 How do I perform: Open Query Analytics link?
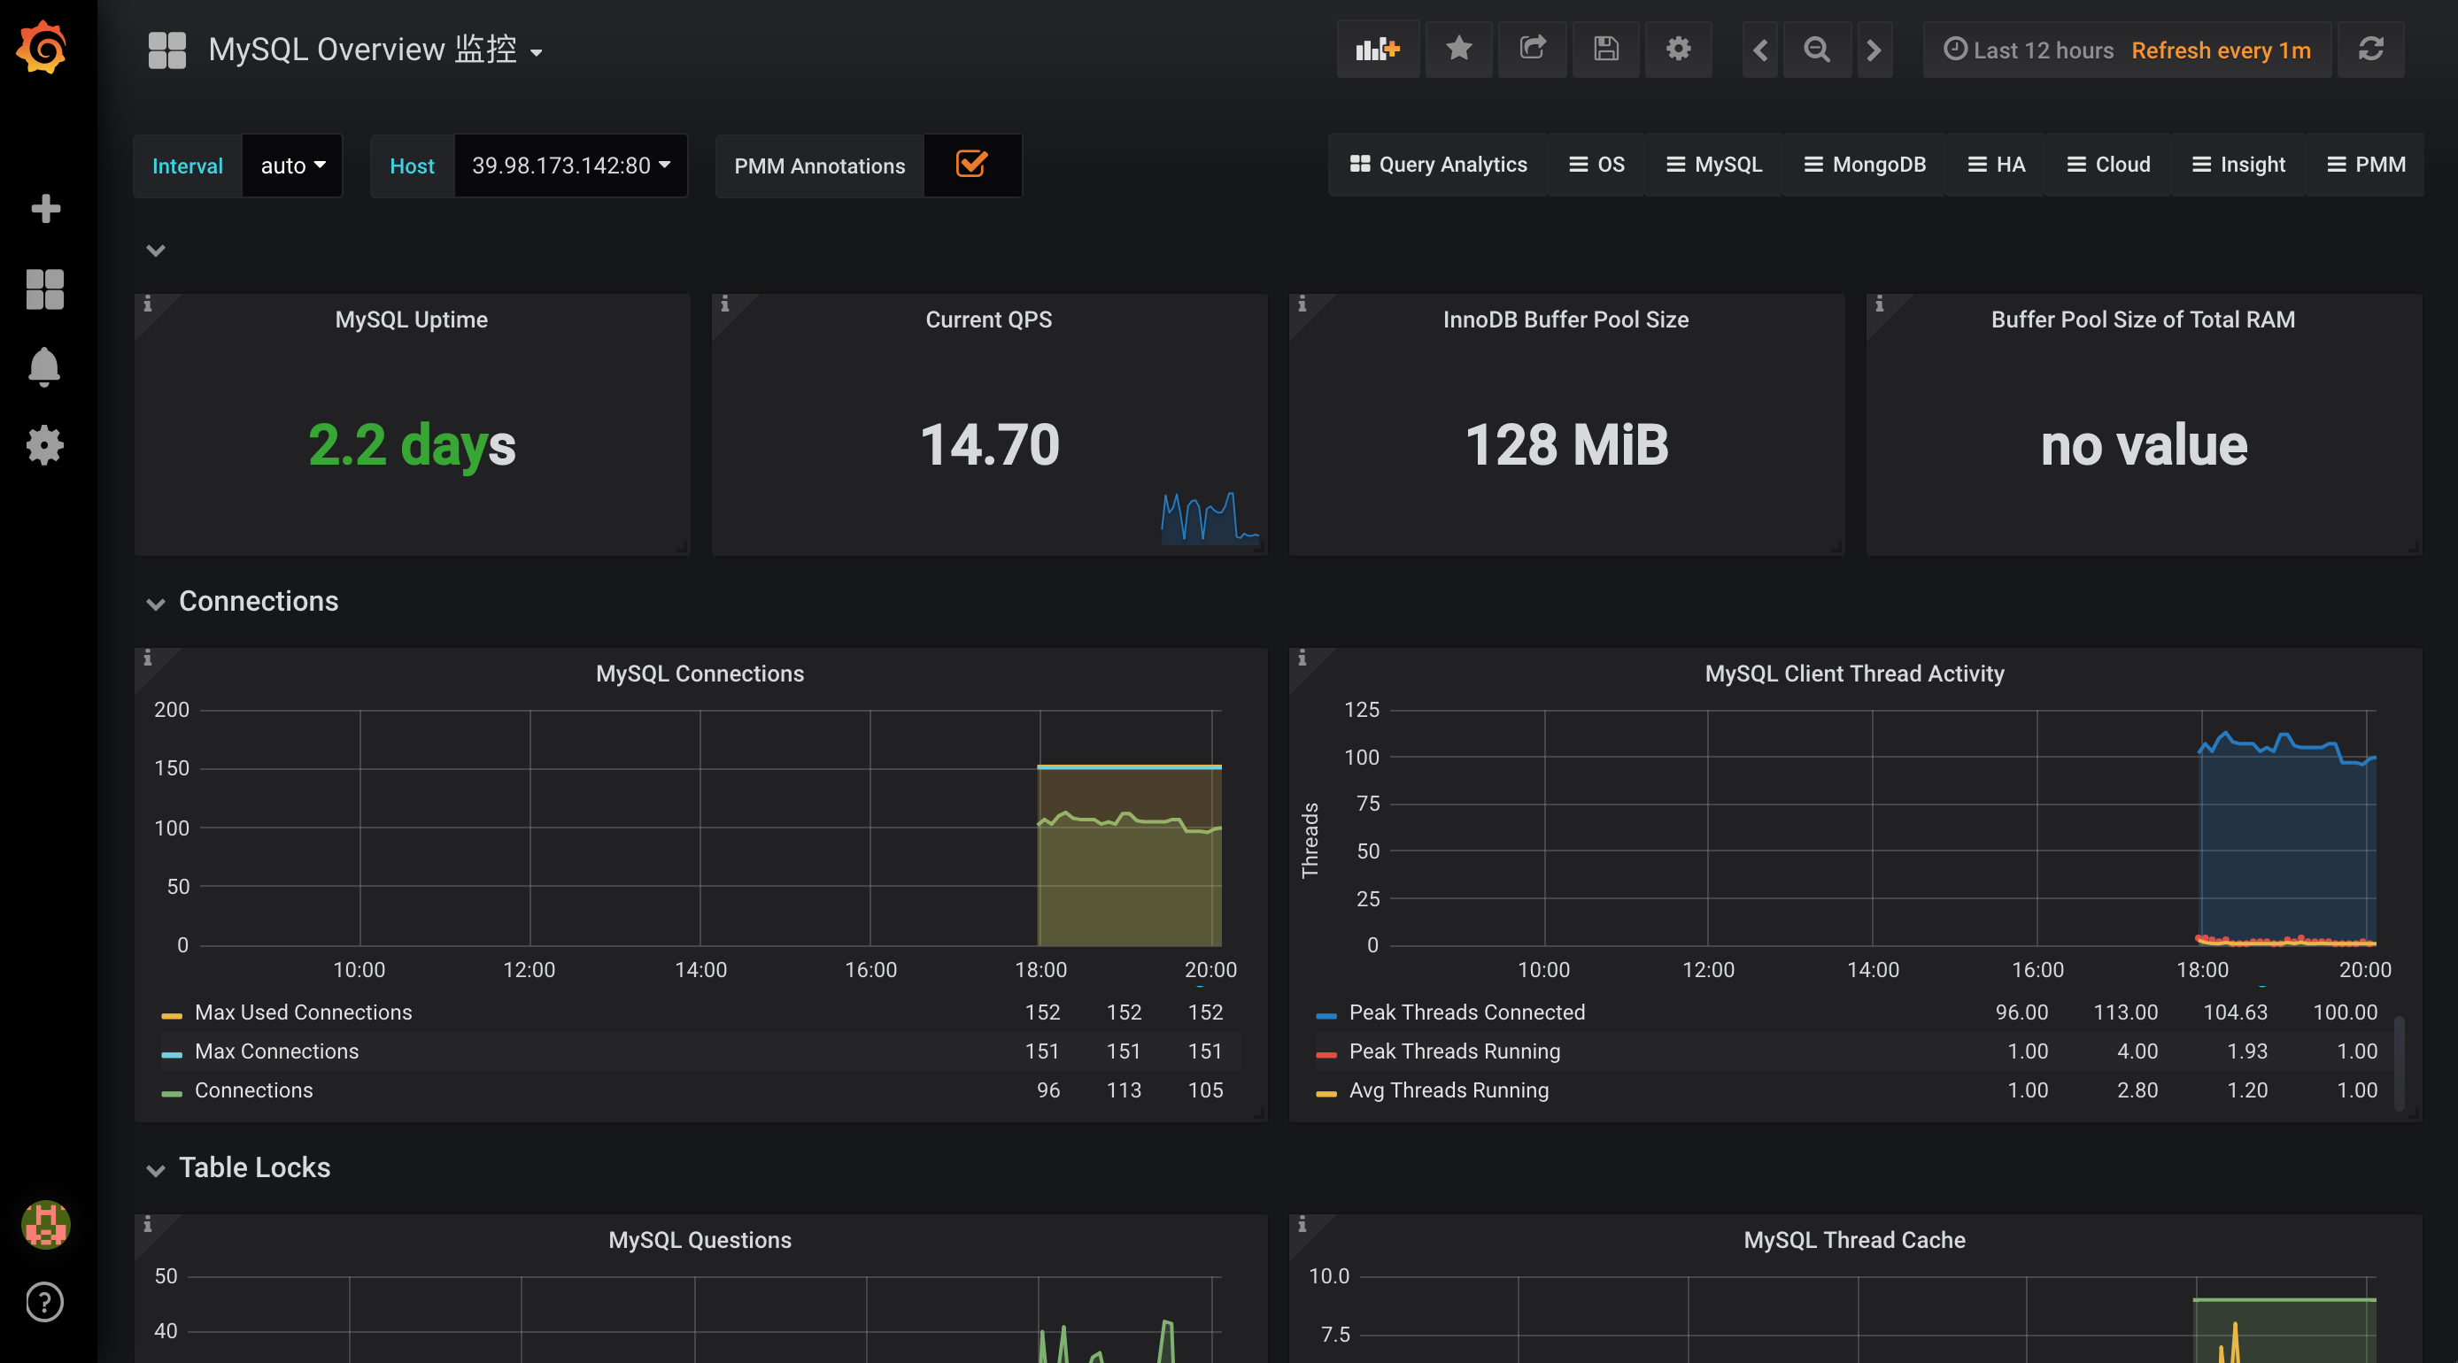click(x=1438, y=165)
